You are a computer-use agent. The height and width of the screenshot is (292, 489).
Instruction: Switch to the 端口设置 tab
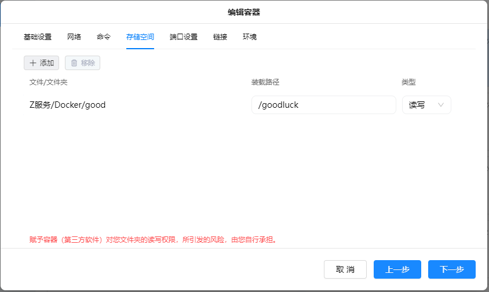184,37
